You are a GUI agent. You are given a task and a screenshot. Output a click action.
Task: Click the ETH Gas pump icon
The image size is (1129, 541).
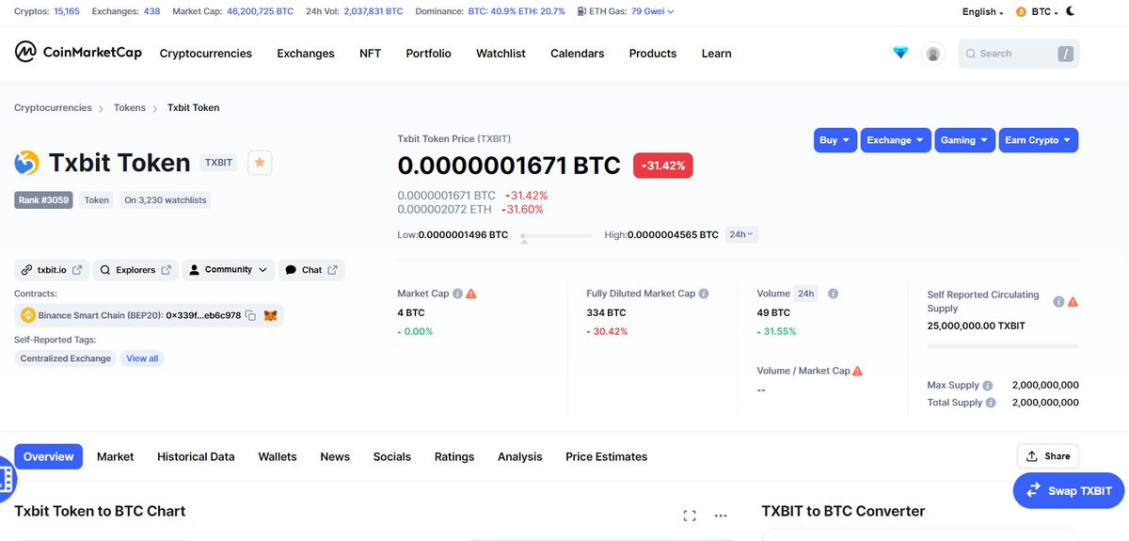tap(580, 11)
